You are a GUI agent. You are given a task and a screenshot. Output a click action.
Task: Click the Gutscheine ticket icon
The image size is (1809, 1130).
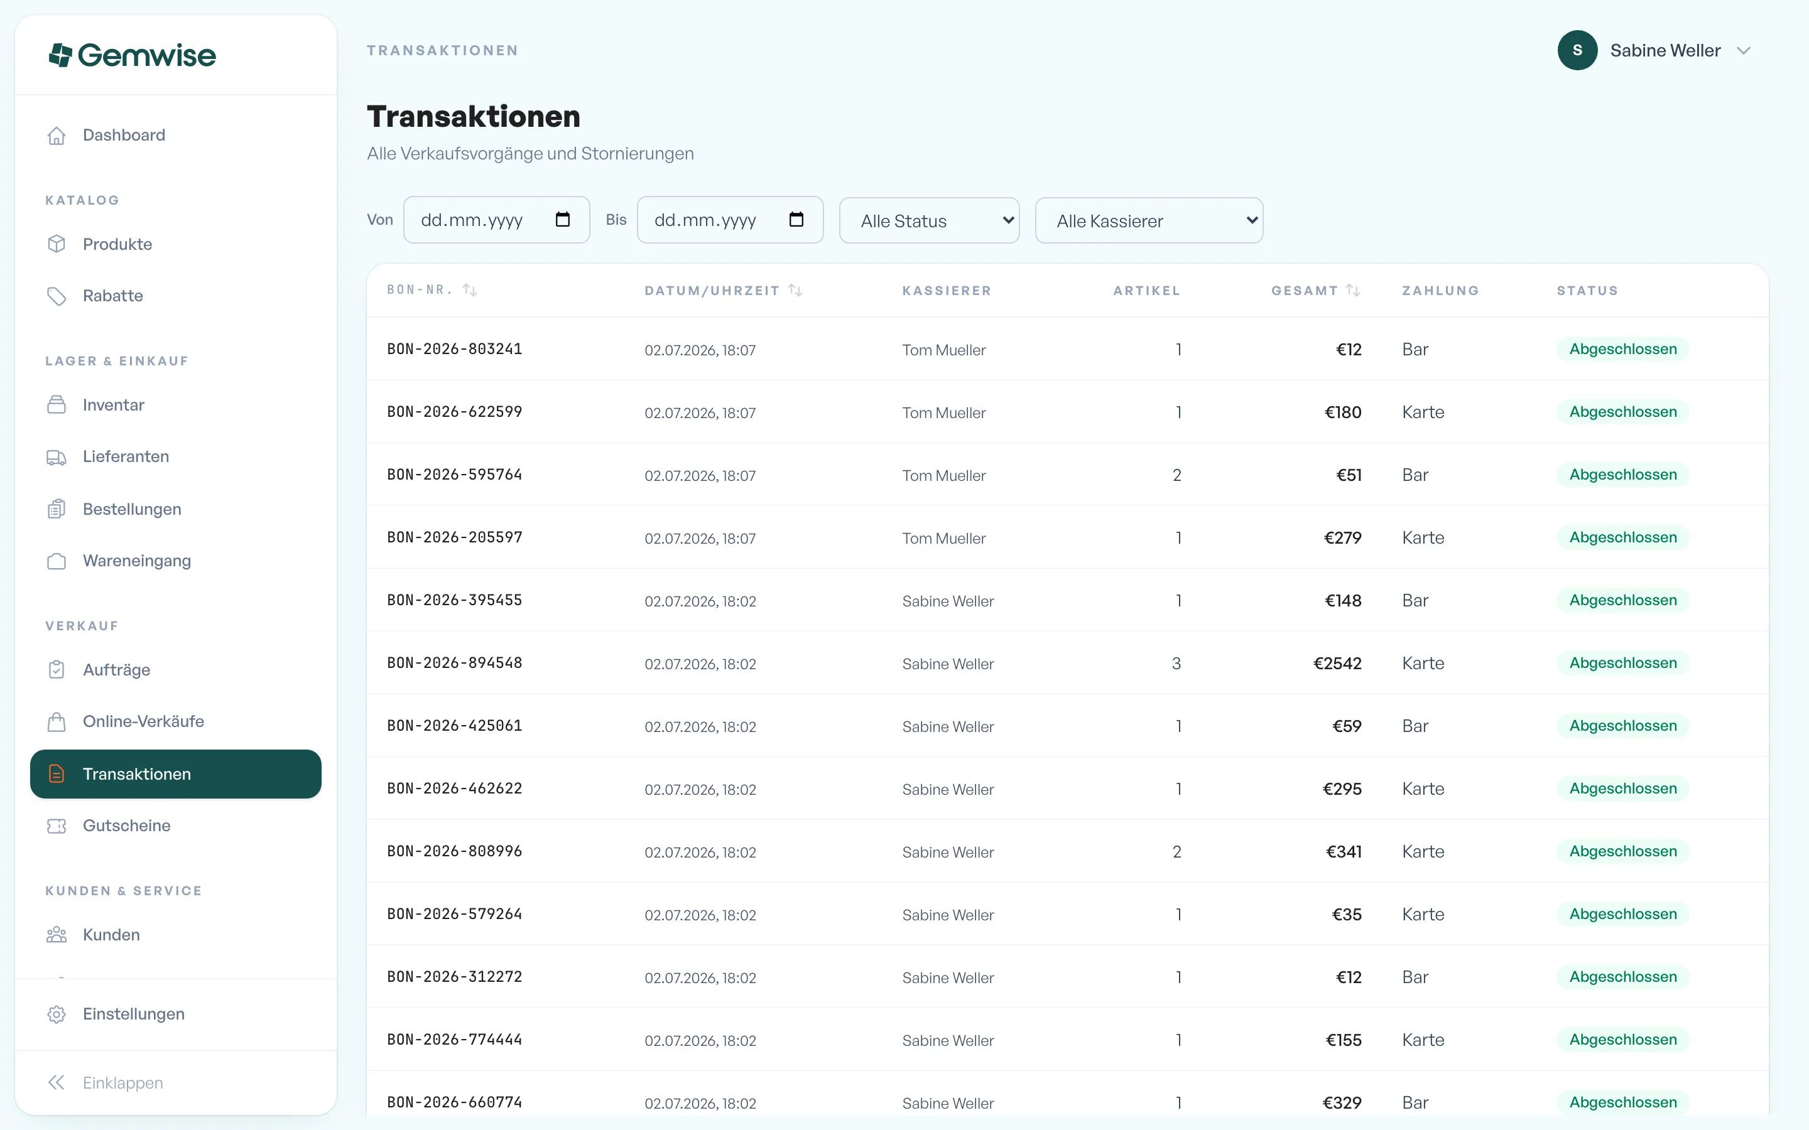tap(57, 826)
